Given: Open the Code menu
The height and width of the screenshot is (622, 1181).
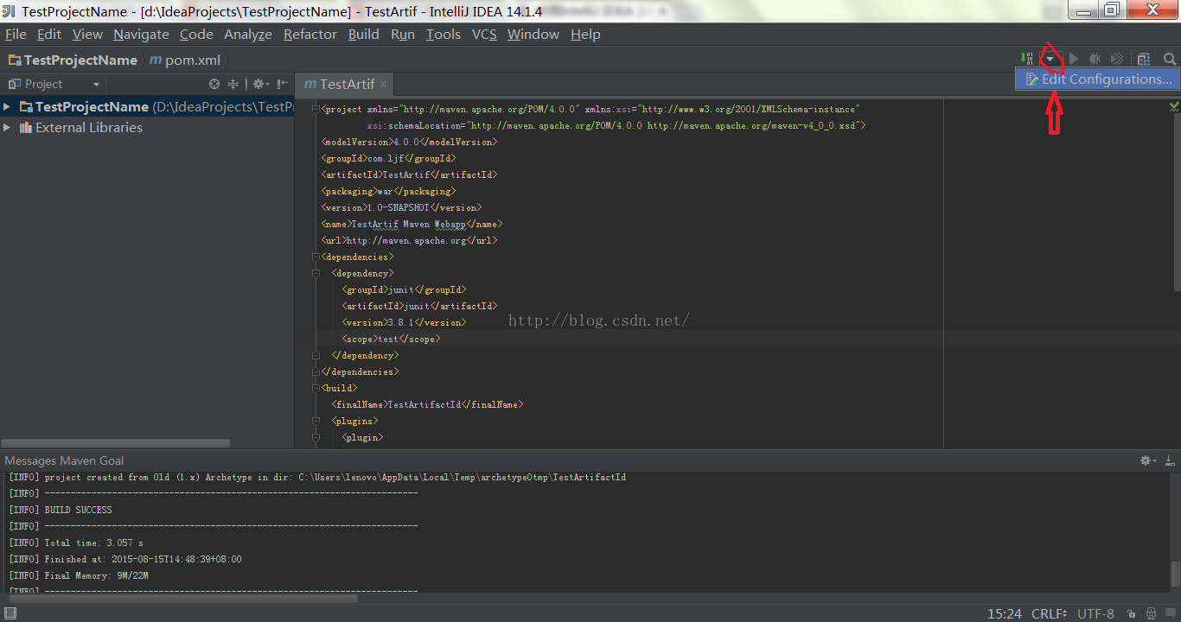Looking at the screenshot, I should [196, 35].
